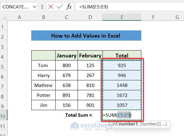The width and height of the screenshot is (184, 136).
Task: Select row 5 header
Action: 4,65
